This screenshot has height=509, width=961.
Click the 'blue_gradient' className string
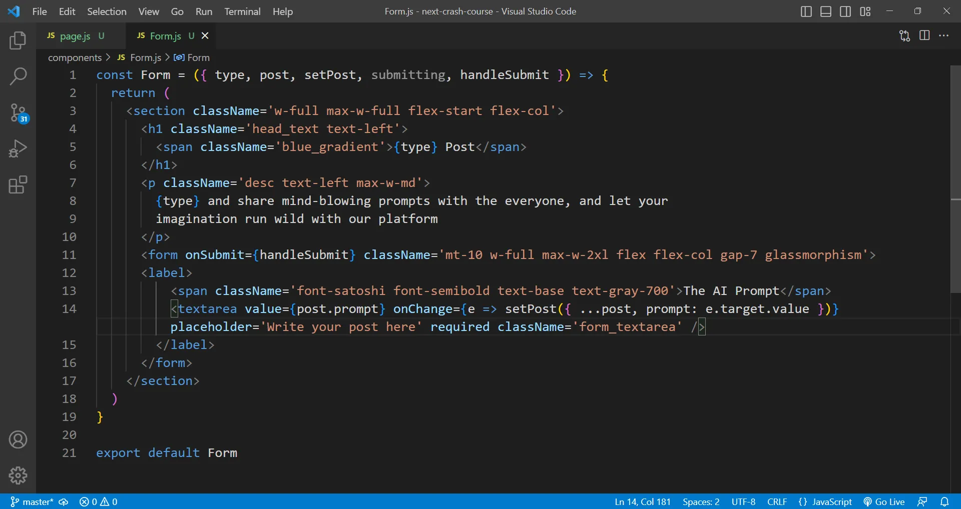[330, 147]
